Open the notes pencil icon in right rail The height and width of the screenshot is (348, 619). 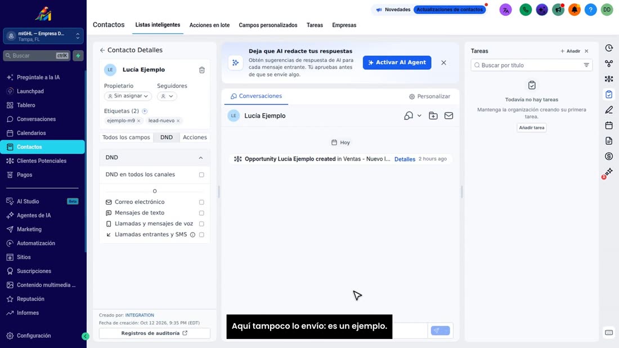[609, 110]
